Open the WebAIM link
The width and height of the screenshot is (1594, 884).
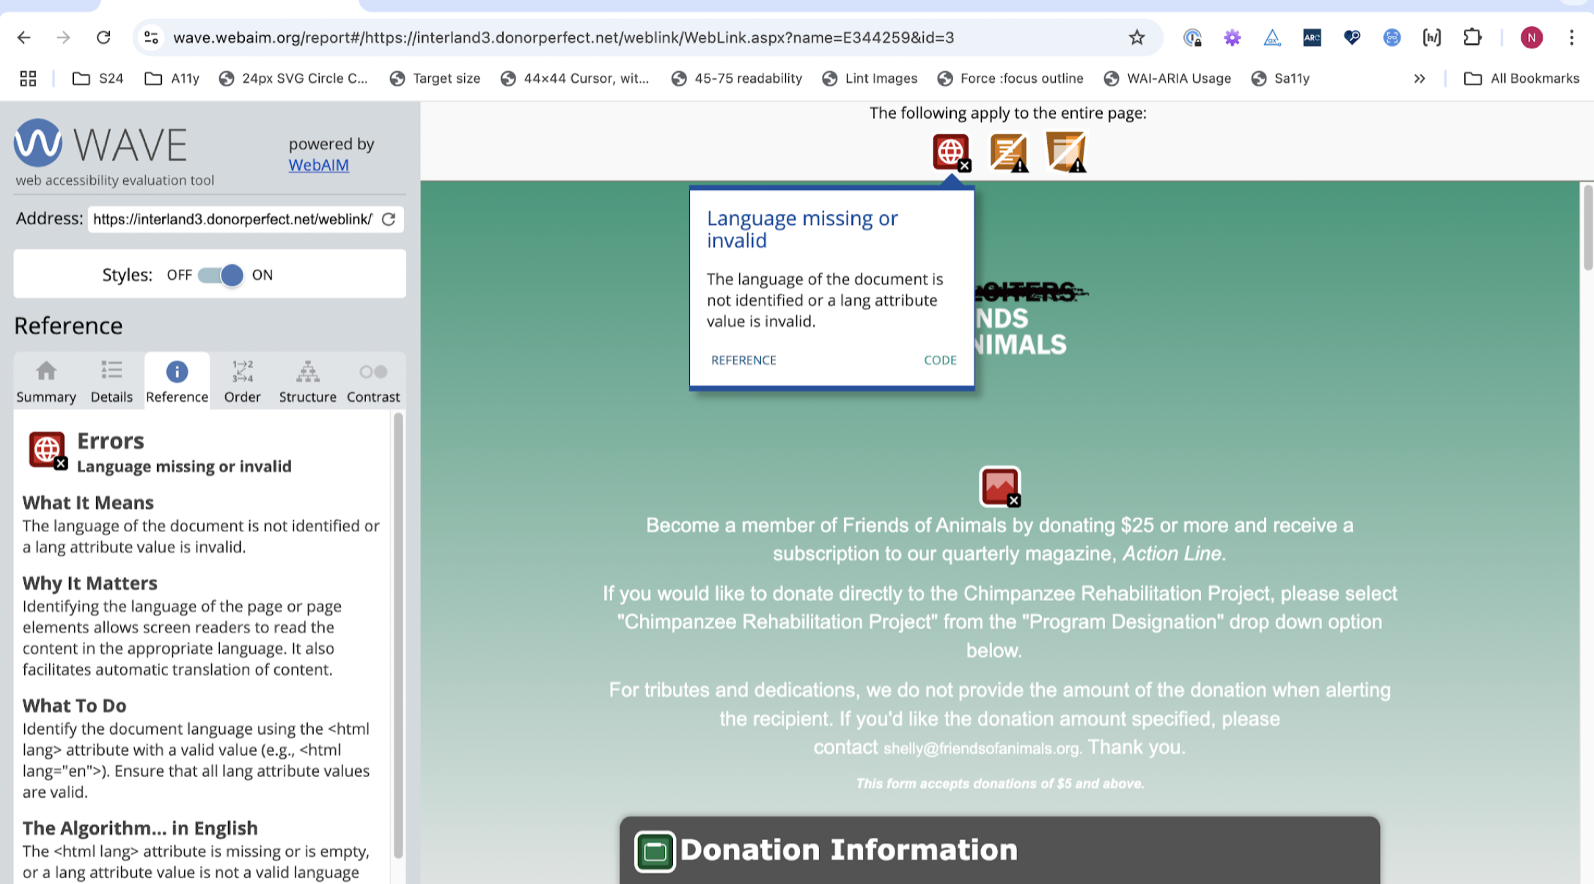click(318, 165)
